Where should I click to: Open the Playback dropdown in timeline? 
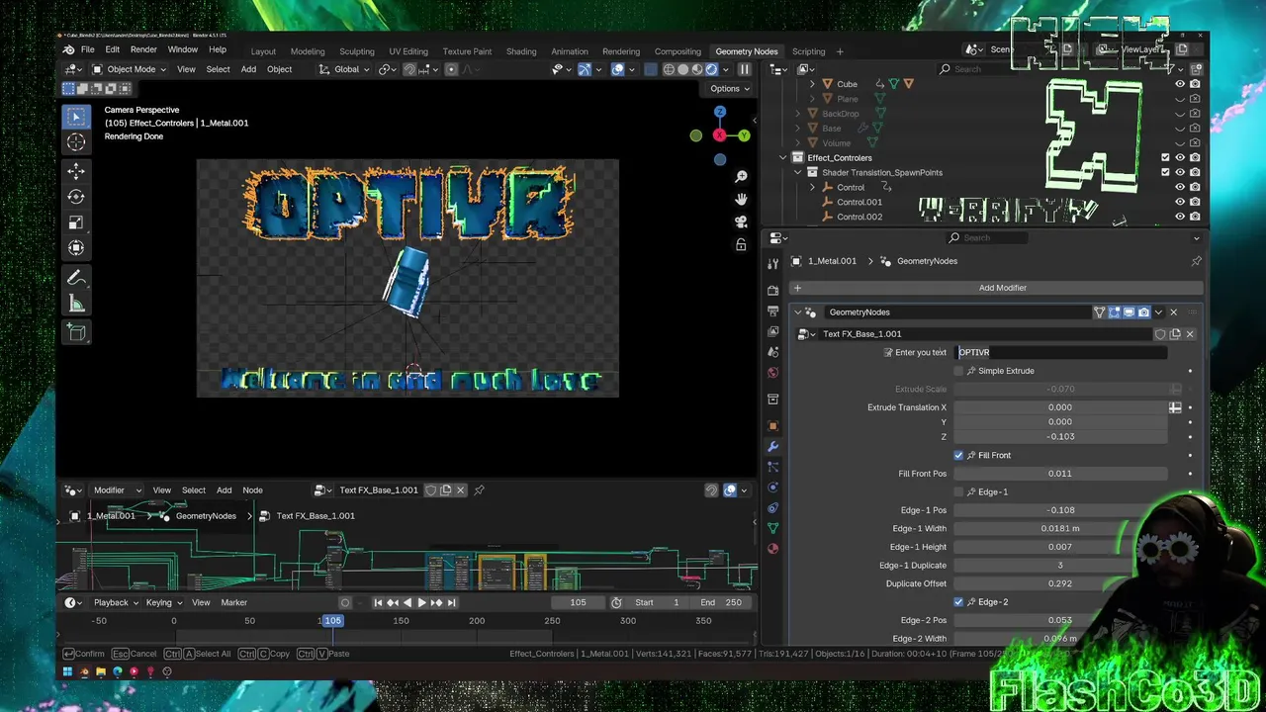(116, 602)
